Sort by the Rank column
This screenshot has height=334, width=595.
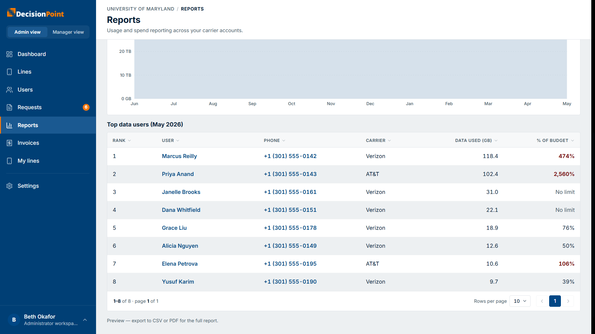click(122, 140)
